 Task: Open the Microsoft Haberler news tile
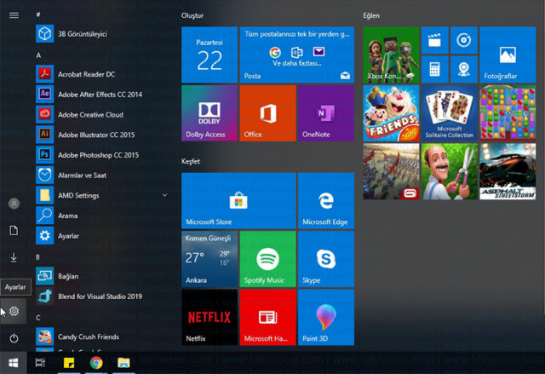267,317
